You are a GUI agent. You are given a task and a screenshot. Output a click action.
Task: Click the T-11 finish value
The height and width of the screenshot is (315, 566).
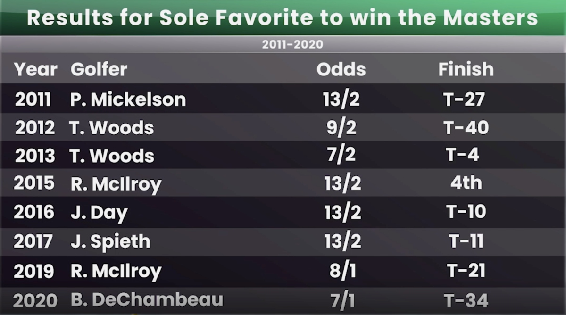466,241
